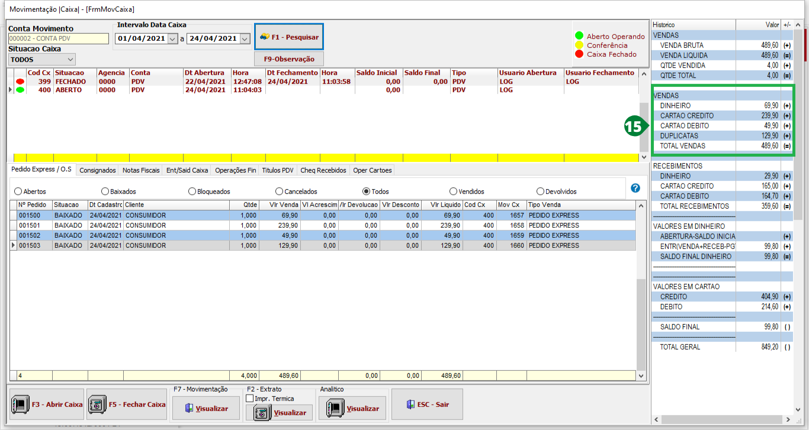
Task: Select the Baixados radio option
Action: pos(105,192)
